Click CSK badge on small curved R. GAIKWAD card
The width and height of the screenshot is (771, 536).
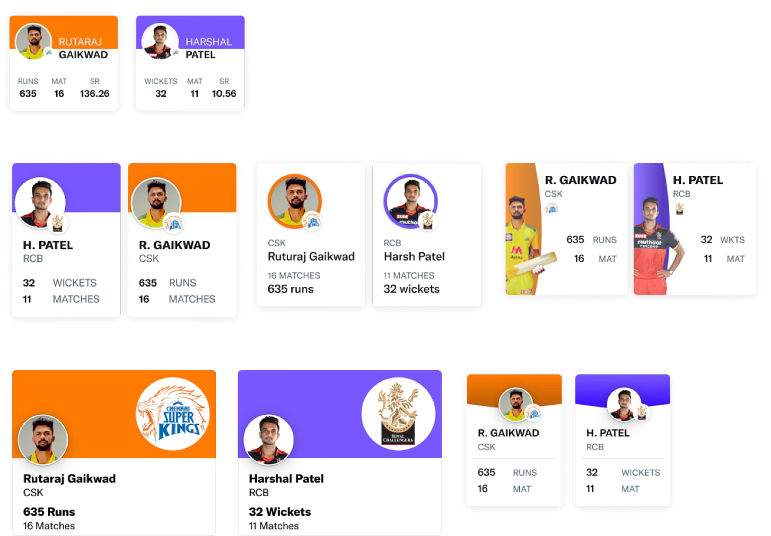point(534,413)
